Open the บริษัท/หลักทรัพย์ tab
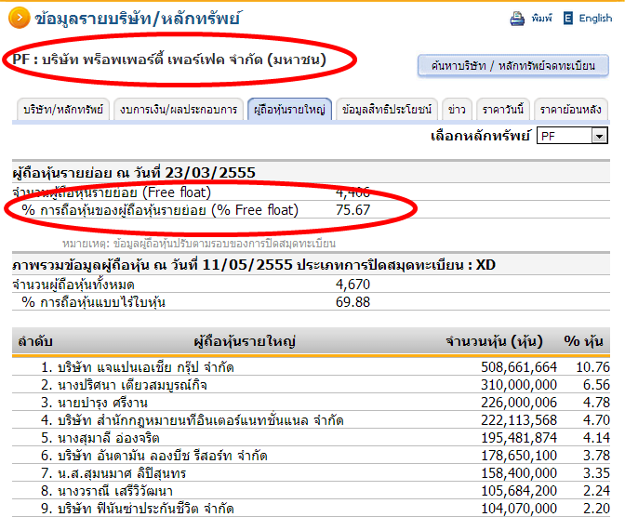 [63, 109]
